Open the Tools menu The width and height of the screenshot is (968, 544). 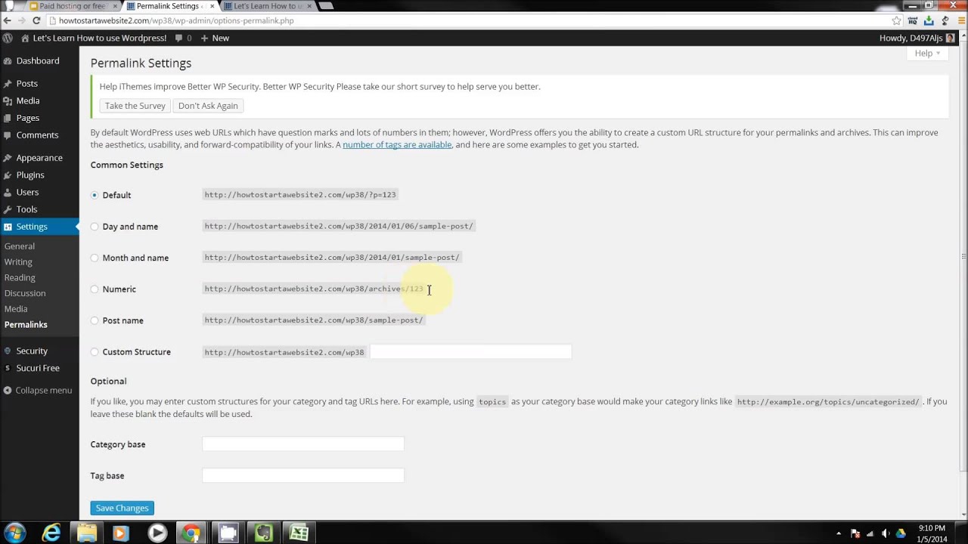26,209
